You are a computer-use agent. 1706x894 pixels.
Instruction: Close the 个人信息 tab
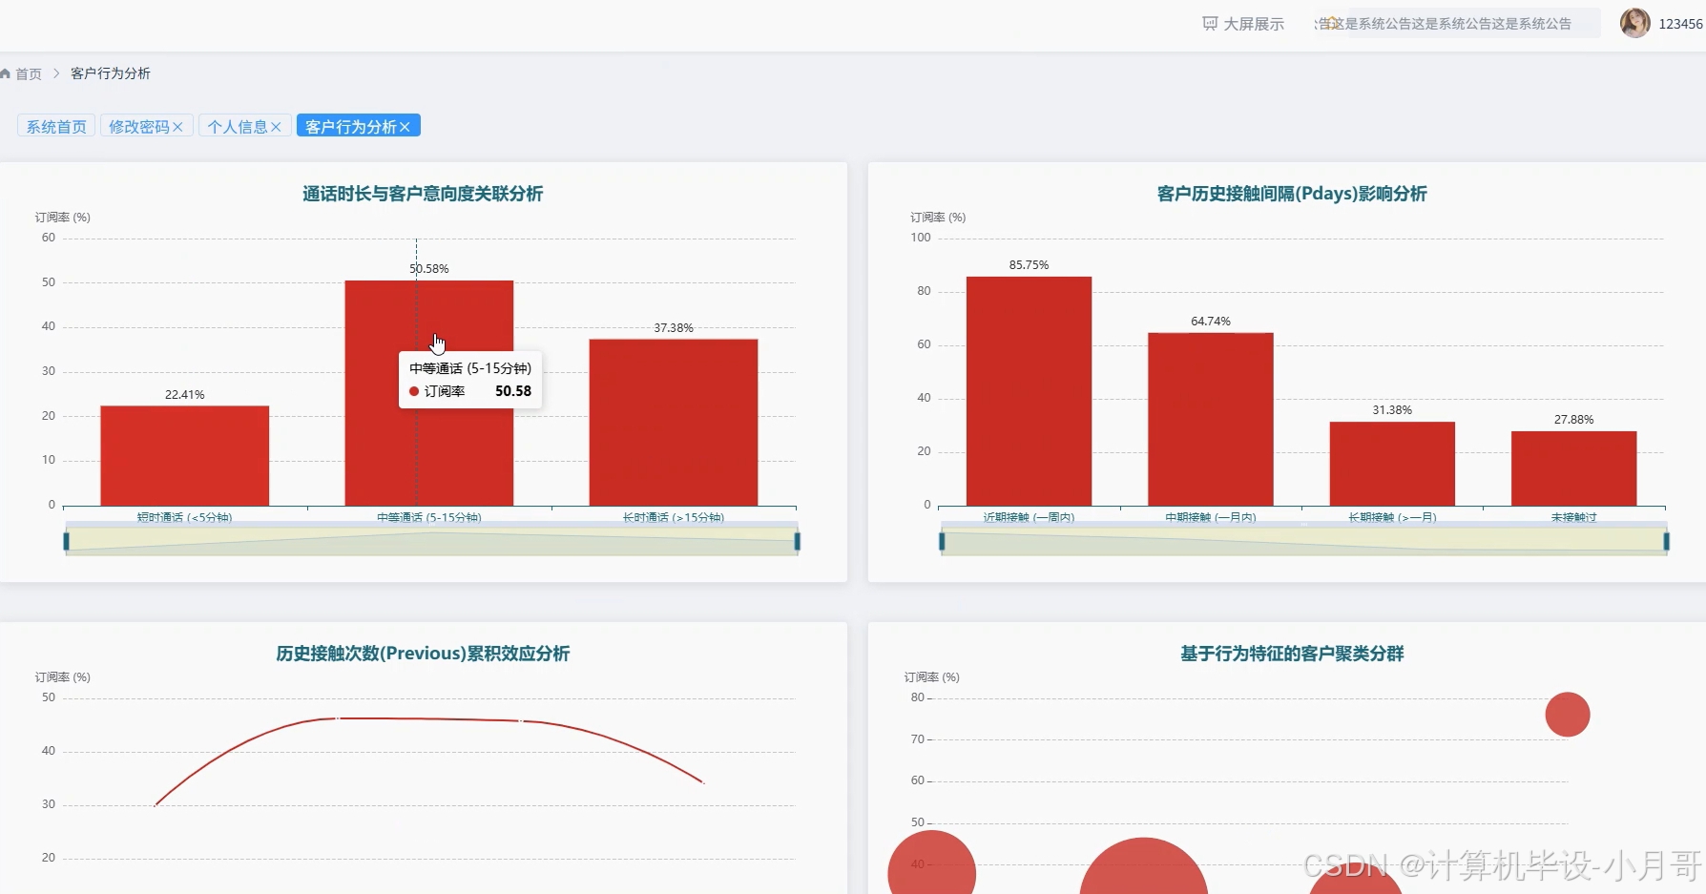tap(276, 127)
